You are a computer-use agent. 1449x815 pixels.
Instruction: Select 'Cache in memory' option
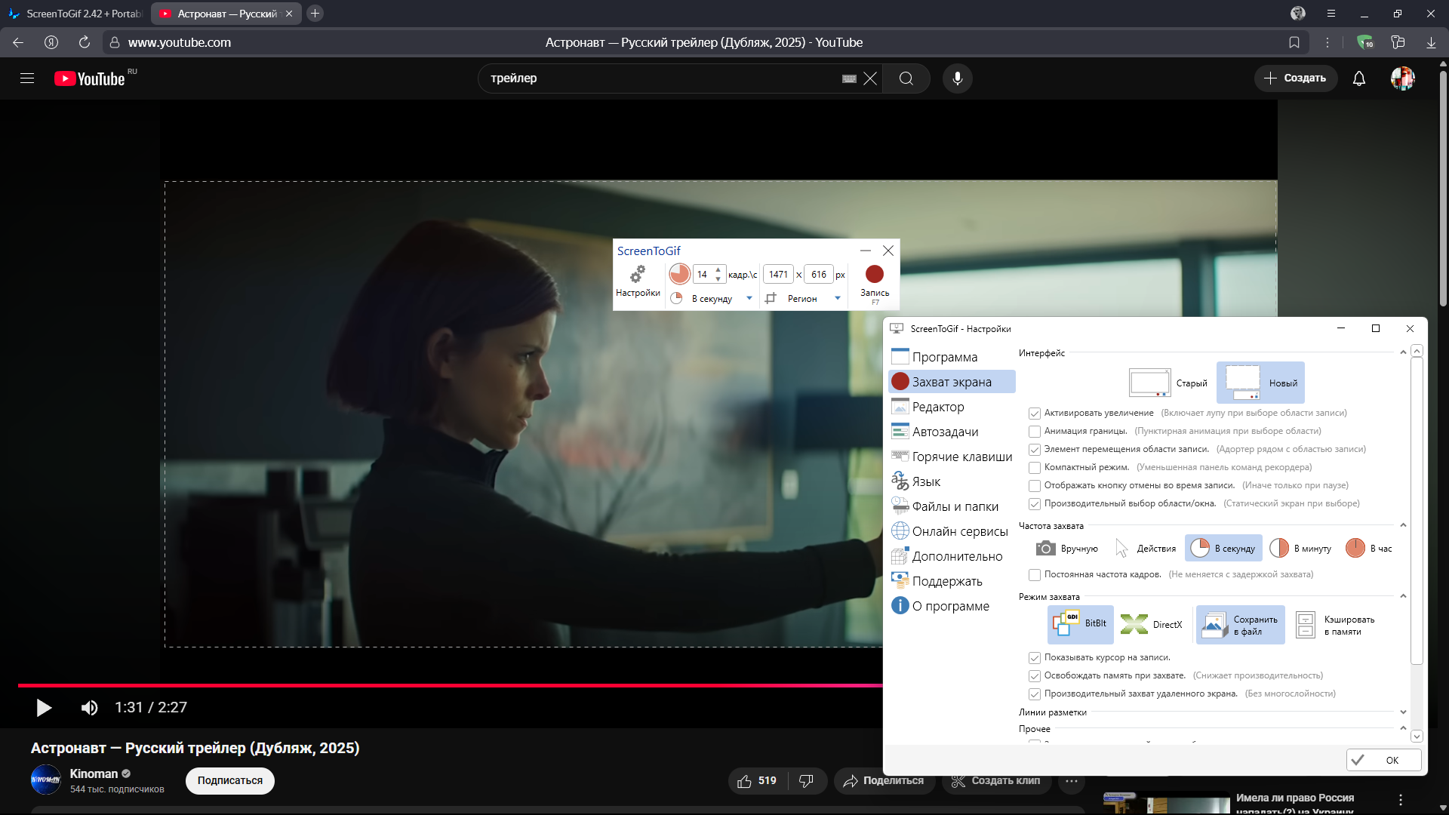[1334, 625]
